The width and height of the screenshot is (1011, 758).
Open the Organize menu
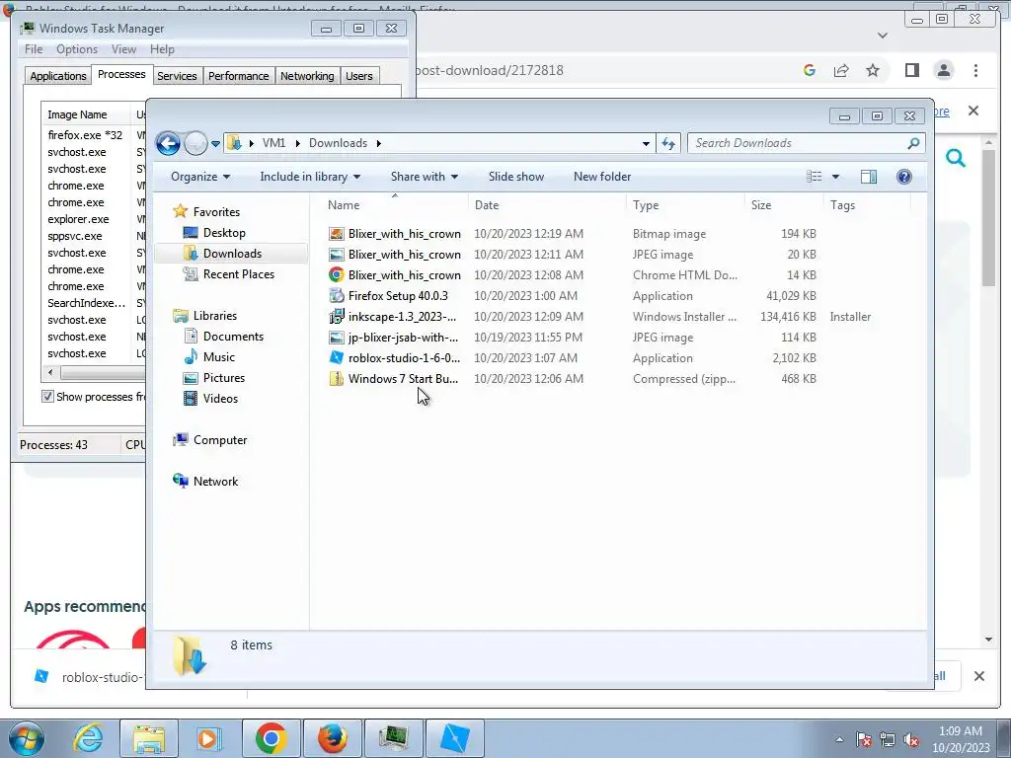coord(199,177)
